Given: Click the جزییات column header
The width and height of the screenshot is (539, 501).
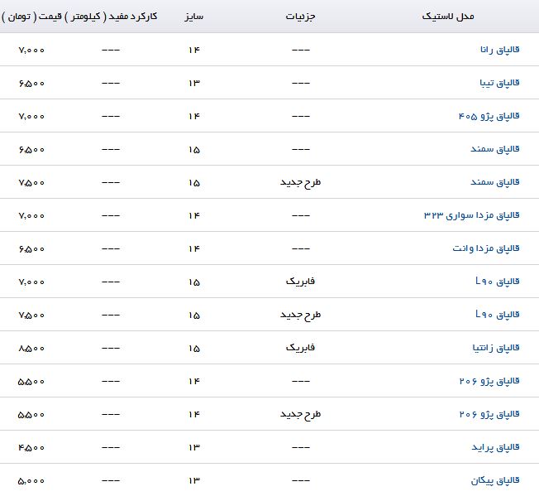Looking at the screenshot, I should [300, 17].
